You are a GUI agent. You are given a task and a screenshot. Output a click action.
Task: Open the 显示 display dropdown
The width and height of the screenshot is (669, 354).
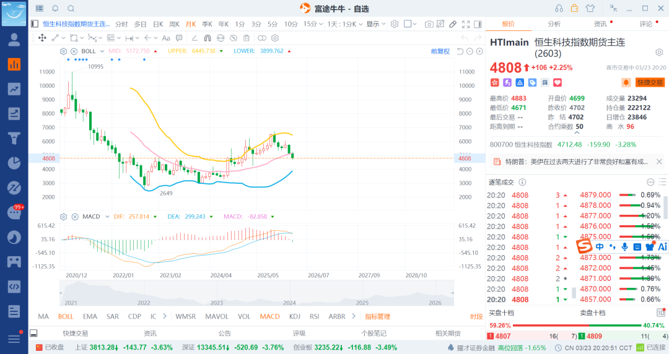[x=376, y=24]
